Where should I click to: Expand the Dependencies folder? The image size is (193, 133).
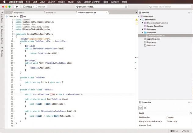pos(143,23)
